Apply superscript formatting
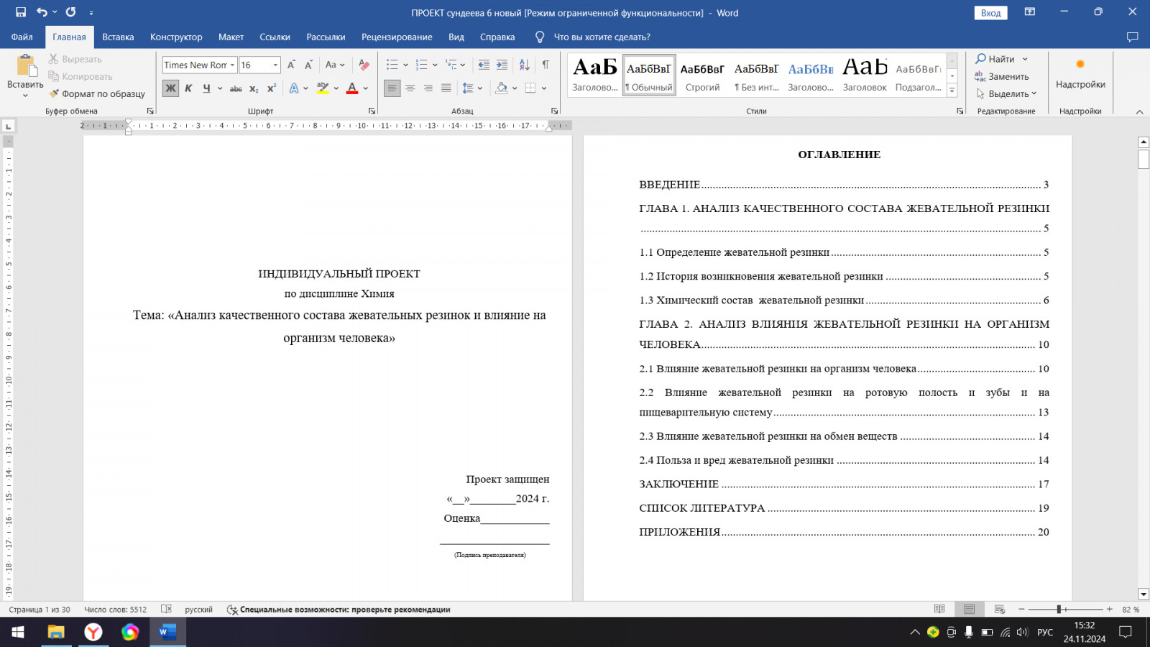1150x647 pixels. pos(272,88)
